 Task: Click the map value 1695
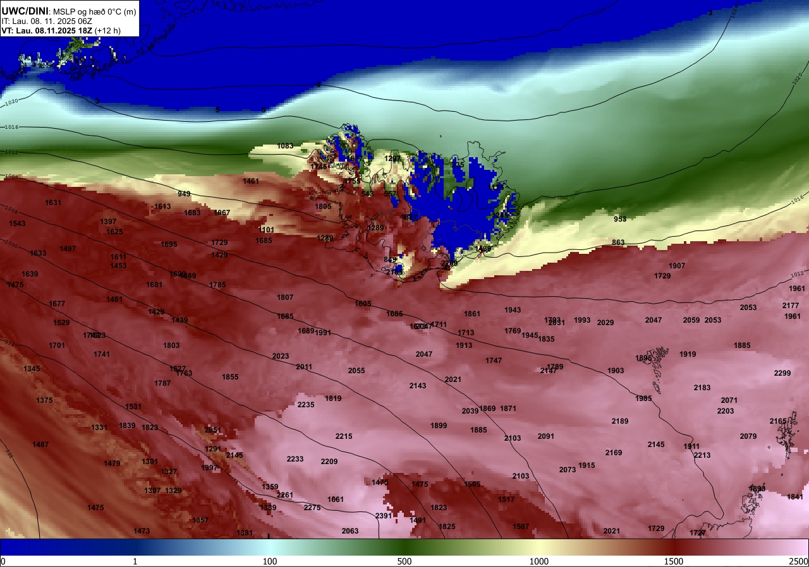coord(169,244)
